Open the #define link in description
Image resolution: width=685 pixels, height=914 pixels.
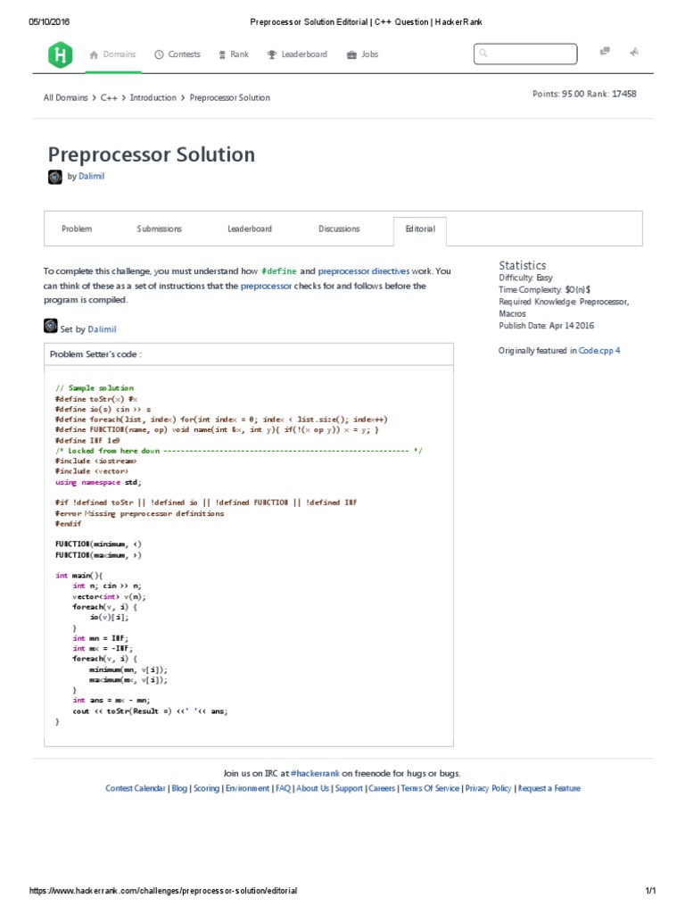tap(278, 271)
